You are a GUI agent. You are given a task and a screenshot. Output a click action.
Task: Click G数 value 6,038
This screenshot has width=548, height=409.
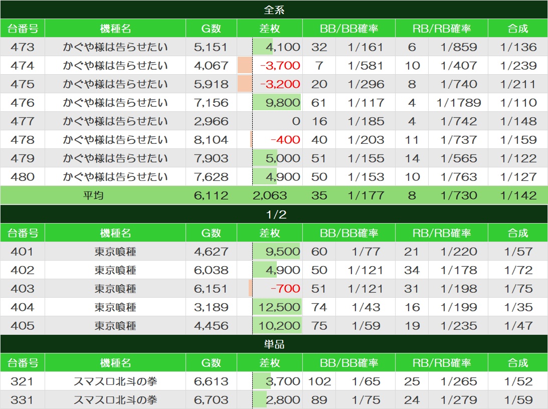[x=211, y=270]
